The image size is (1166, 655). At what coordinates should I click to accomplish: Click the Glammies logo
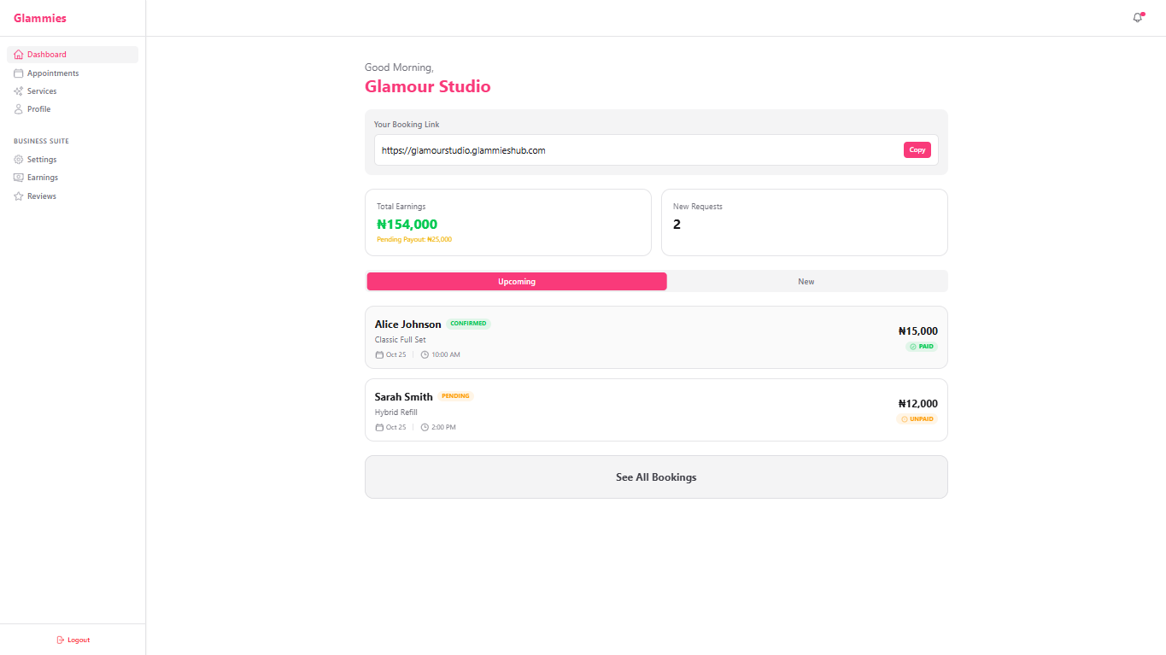click(40, 18)
